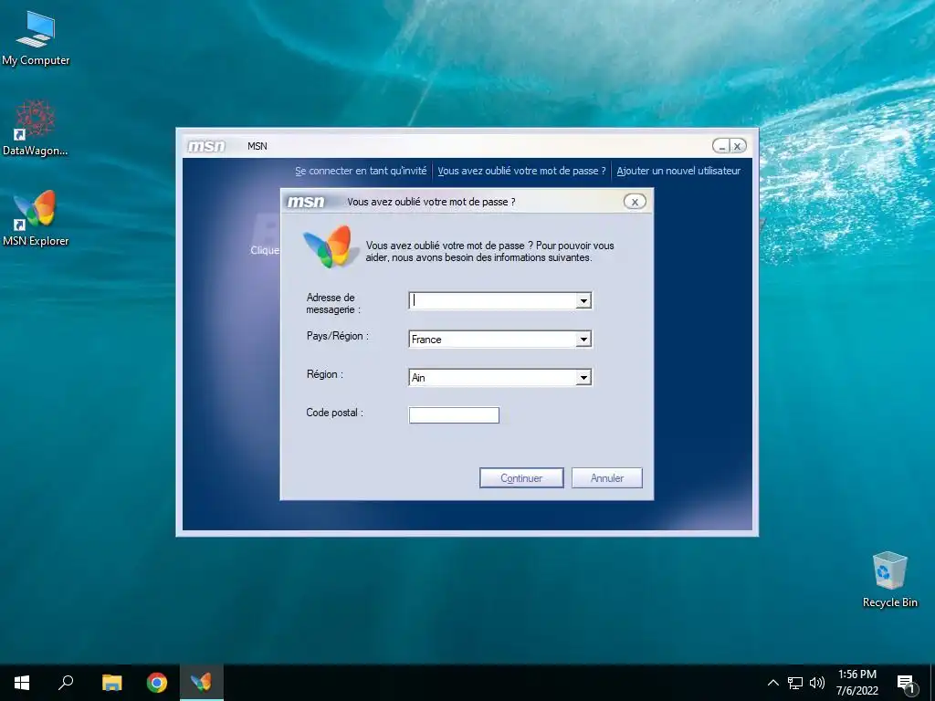Click the 'Région :' label
935x701 pixels.
(324, 374)
